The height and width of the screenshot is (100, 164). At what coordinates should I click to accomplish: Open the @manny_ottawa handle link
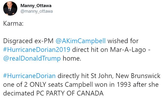click(36, 11)
